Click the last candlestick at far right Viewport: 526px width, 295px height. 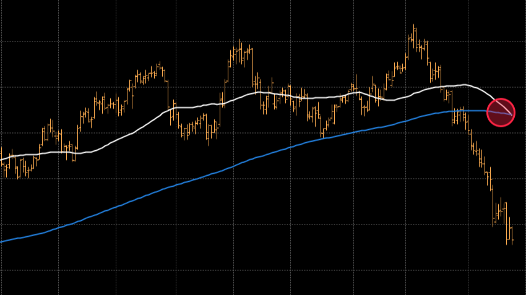tap(512, 234)
